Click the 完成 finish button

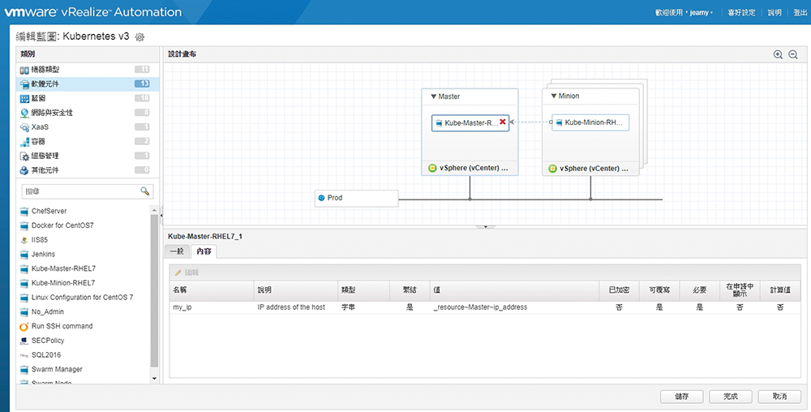731,397
